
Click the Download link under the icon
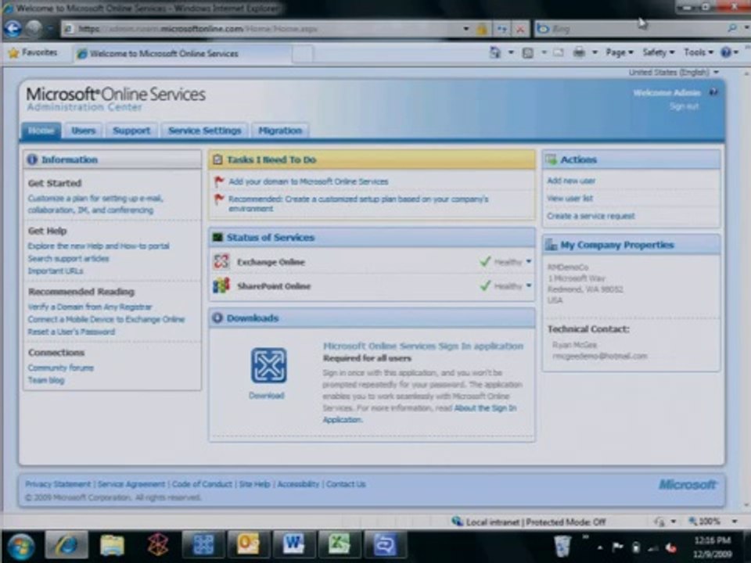(x=266, y=396)
